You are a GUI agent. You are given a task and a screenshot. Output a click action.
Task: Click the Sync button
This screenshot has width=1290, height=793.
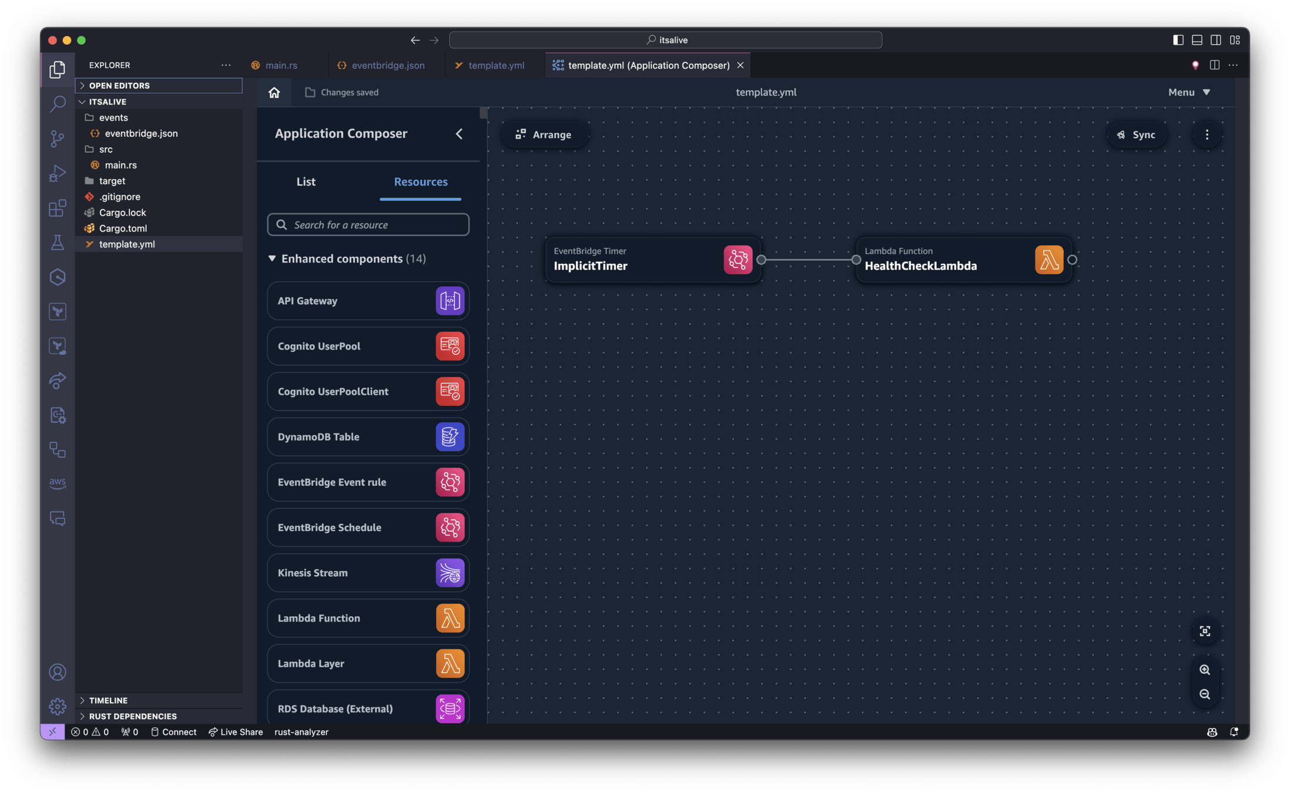coord(1136,135)
